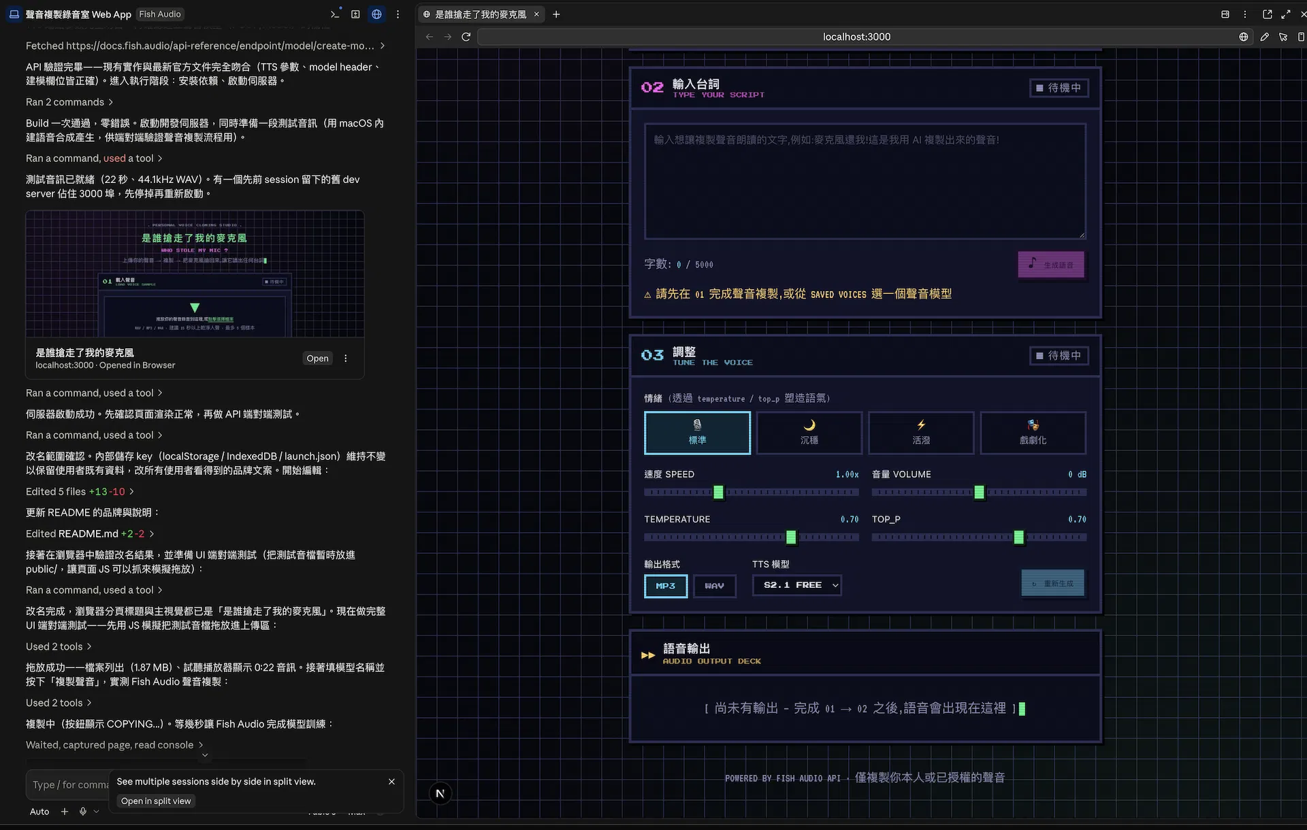1307x830 pixels.
Task: Click the 音量 VOLUME slider handle
Action: (979, 492)
